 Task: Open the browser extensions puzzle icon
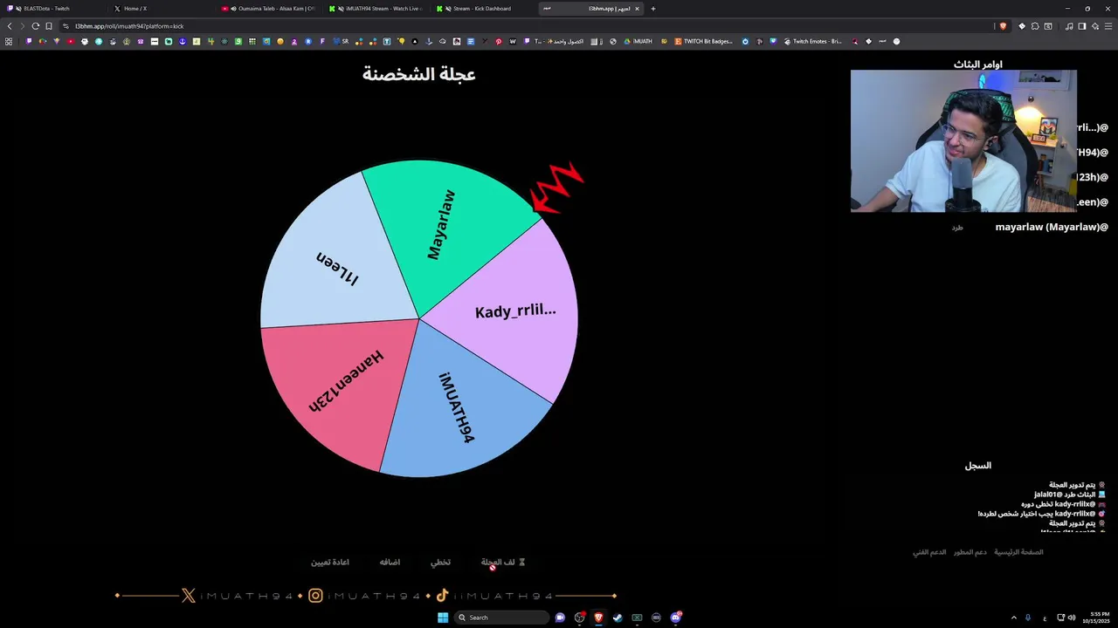(1035, 26)
